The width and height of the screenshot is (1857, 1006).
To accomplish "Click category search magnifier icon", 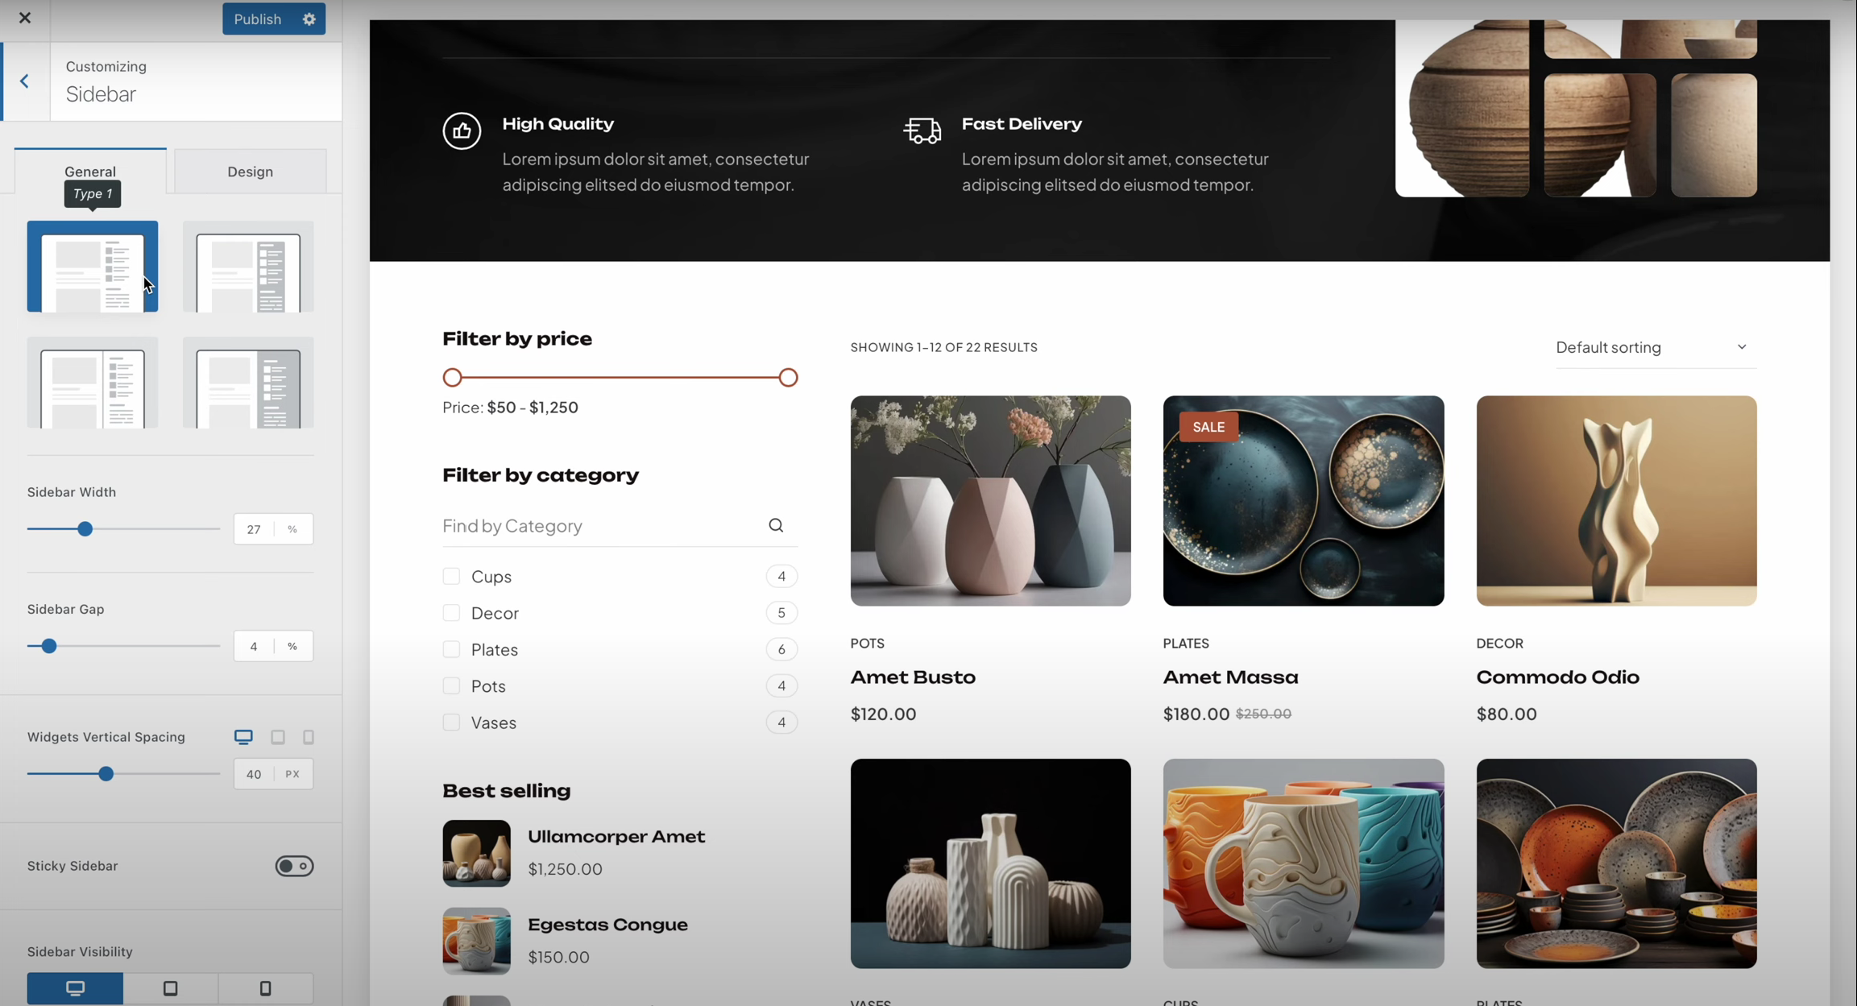I will tap(776, 525).
